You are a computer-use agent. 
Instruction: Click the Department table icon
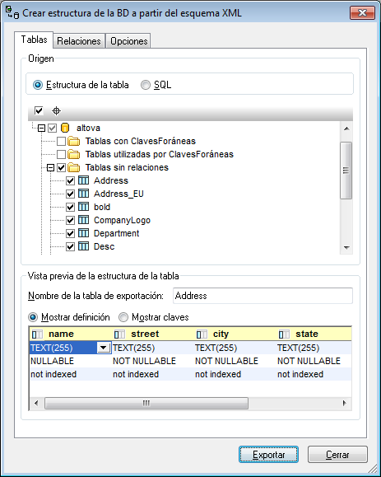[x=84, y=233]
